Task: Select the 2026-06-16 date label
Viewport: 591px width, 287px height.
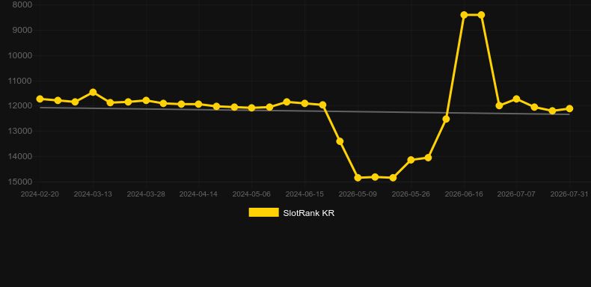Action: 464,194
